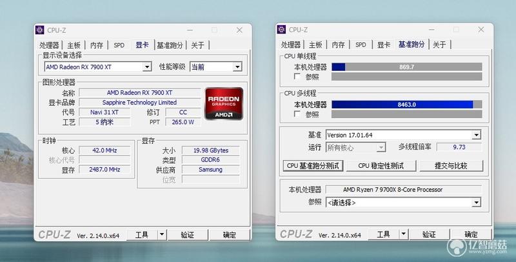This screenshot has height=262, width=516.
Task: Click 多线程倍率 value 9.73
Action: (x=459, y=147)
